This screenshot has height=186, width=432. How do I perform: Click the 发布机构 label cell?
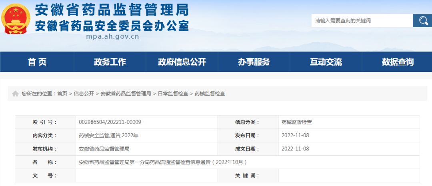coord(46,149)
